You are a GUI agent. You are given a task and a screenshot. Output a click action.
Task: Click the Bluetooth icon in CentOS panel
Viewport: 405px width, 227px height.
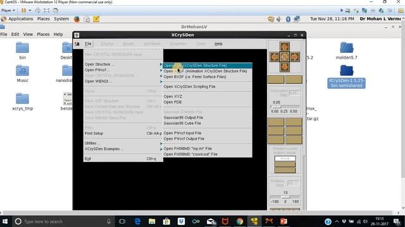pyautogui.click(x=288, y=19)
